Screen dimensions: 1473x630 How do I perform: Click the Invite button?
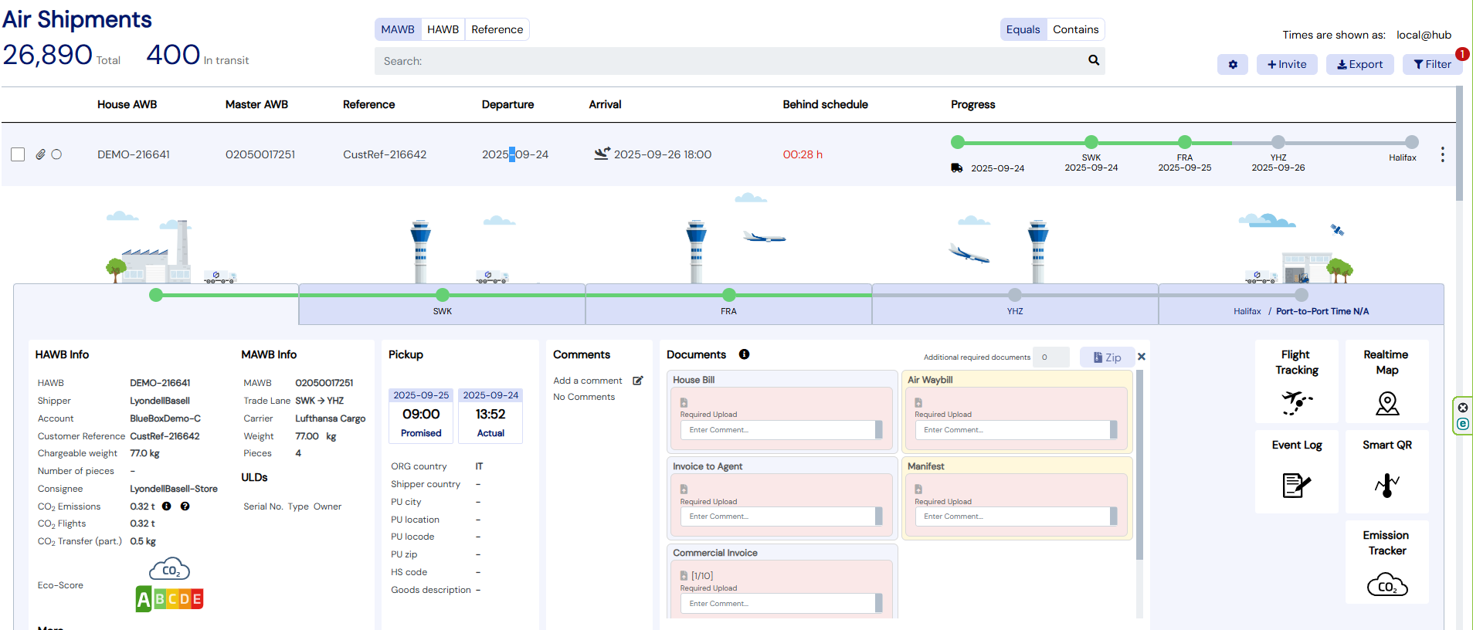click(1286, 65)
